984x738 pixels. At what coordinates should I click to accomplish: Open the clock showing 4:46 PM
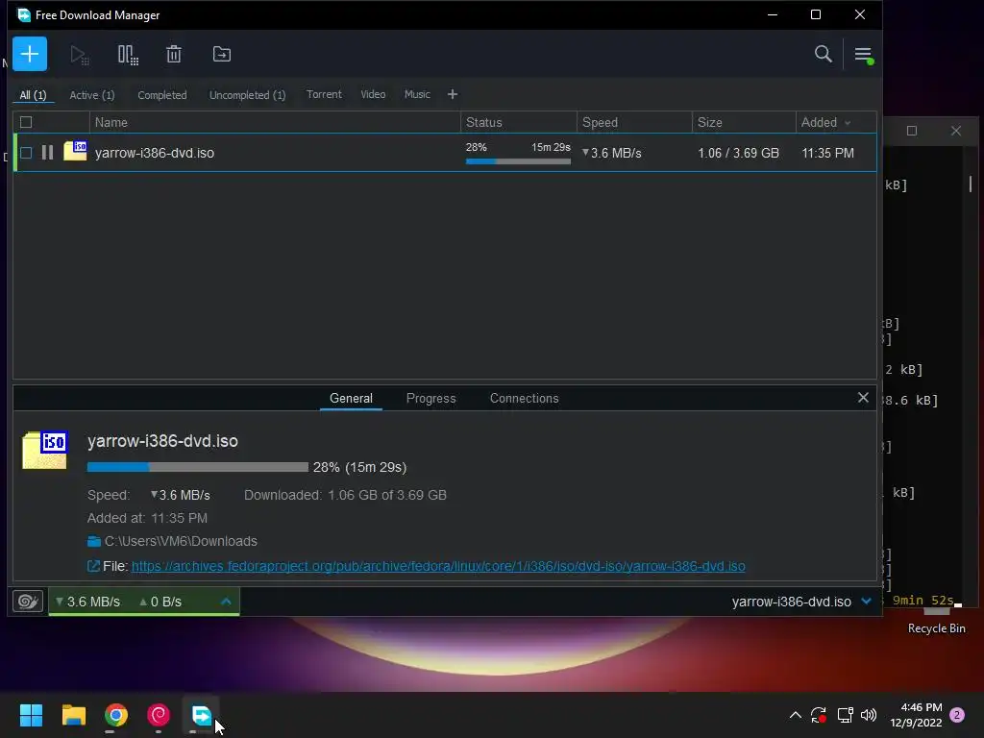[916, 715]
